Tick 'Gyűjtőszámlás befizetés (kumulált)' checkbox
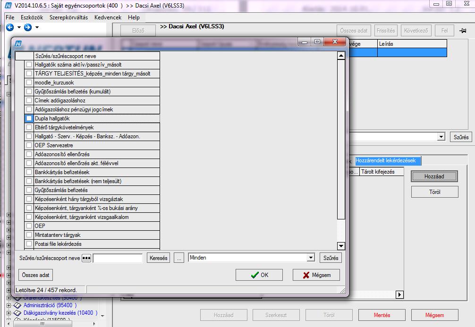The image size is (475, 327). (x=29, y=91)
